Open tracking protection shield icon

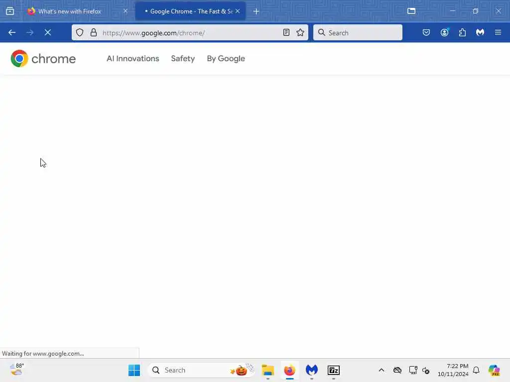pos(80,32)
